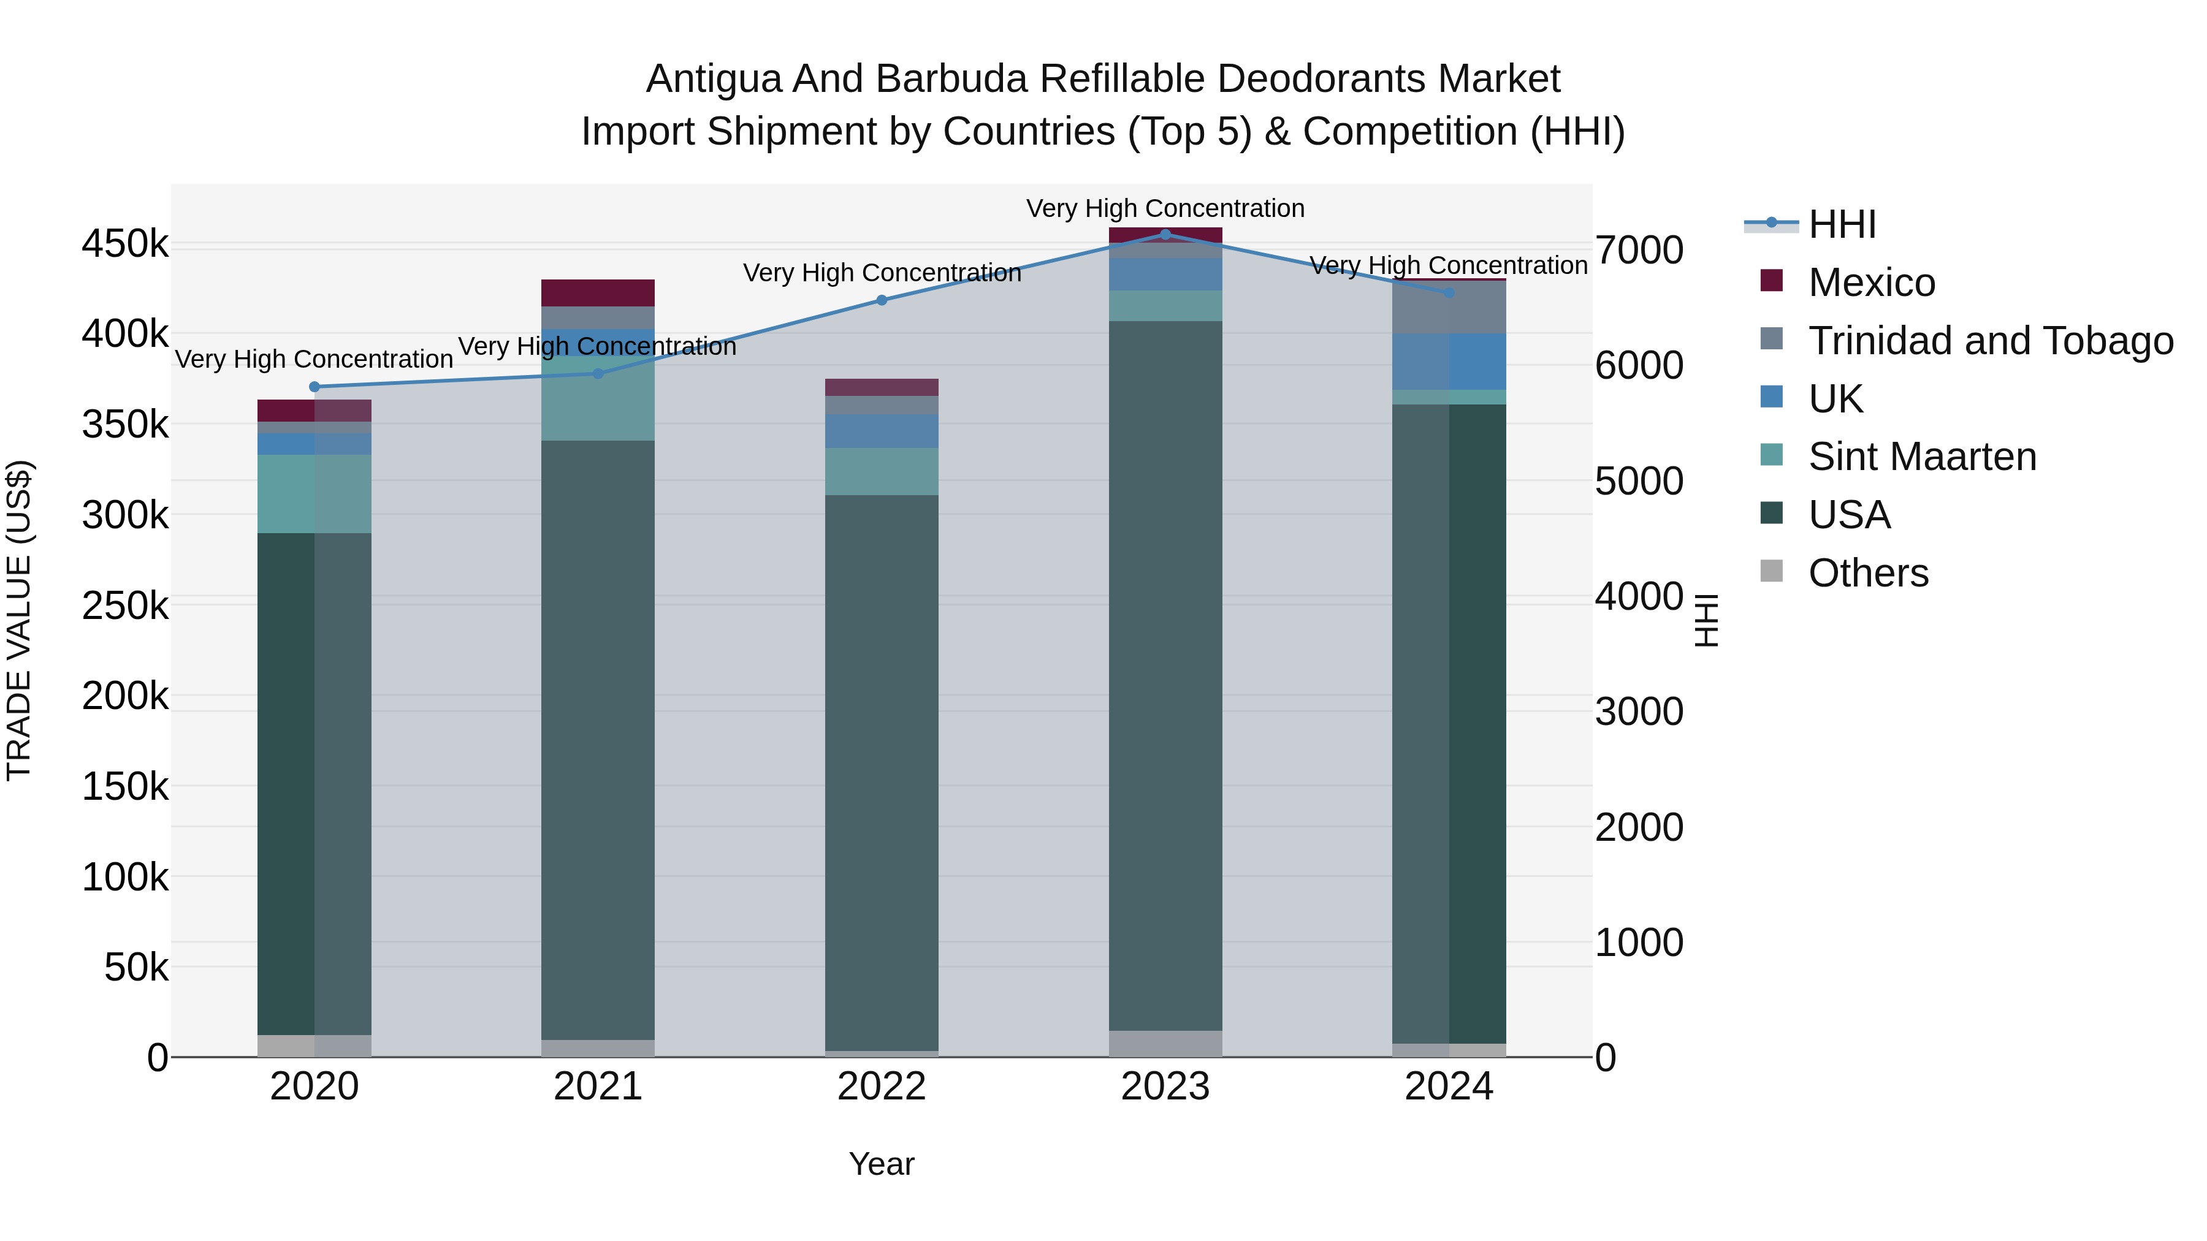
Task: Click the HHI line marker in legend
Action: point(1771,224)
